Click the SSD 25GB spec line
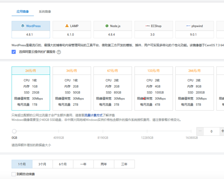This screenshot has height=179, width=224. [x=31, y=92]
